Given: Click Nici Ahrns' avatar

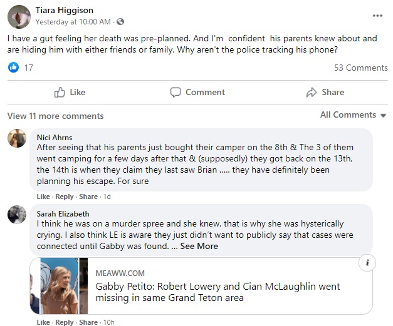Looking at the screenshot, I should (16, 138).
